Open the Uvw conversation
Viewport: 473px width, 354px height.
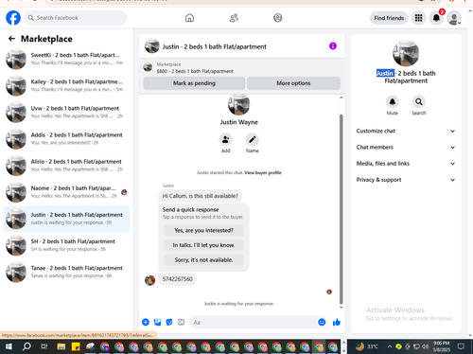66,112
